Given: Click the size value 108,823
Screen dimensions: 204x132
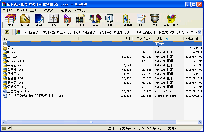Looking at the screenshot, I should coord(126,61).
